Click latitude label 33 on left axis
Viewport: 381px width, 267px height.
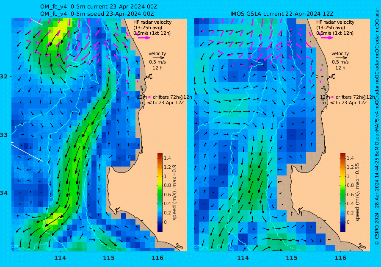click(x=4, y=135)
